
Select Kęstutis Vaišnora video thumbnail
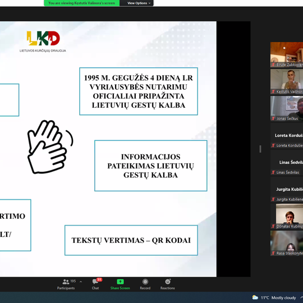click(x=287, y=81)
